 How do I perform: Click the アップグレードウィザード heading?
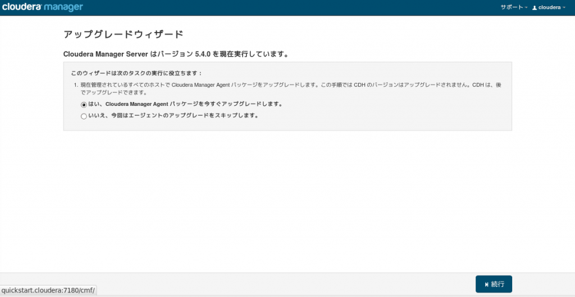(x=123, y=35)
